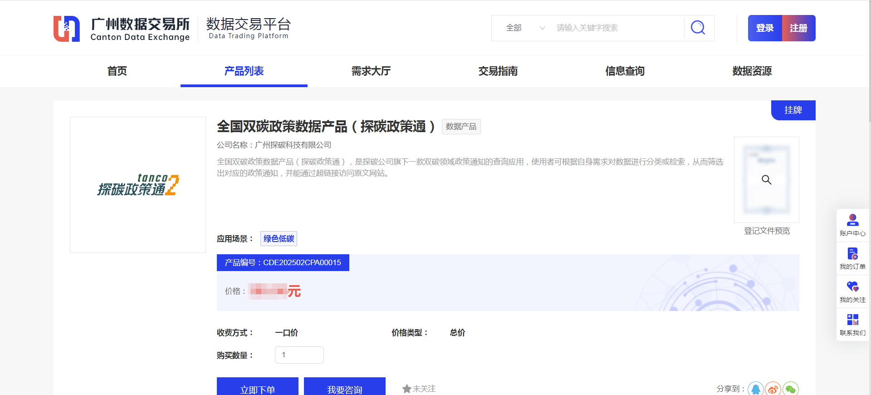Open the 信息查询 tab
Image resolution: width=871 pixels, height=395 pixels.
(x=625, y=71)
